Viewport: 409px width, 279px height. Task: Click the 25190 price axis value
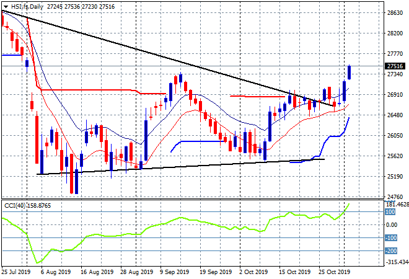coord(395,177)
